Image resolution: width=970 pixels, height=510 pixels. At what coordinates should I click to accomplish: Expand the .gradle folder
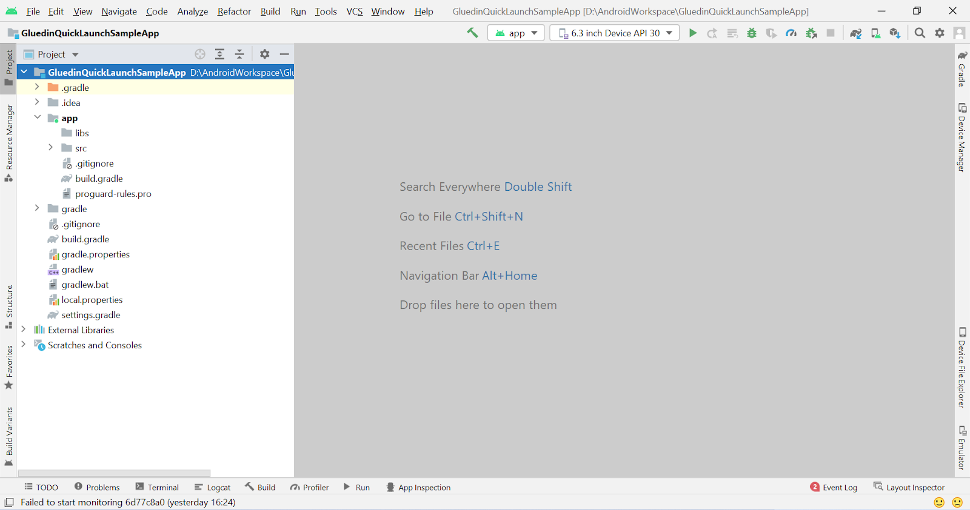coord(37,87)
